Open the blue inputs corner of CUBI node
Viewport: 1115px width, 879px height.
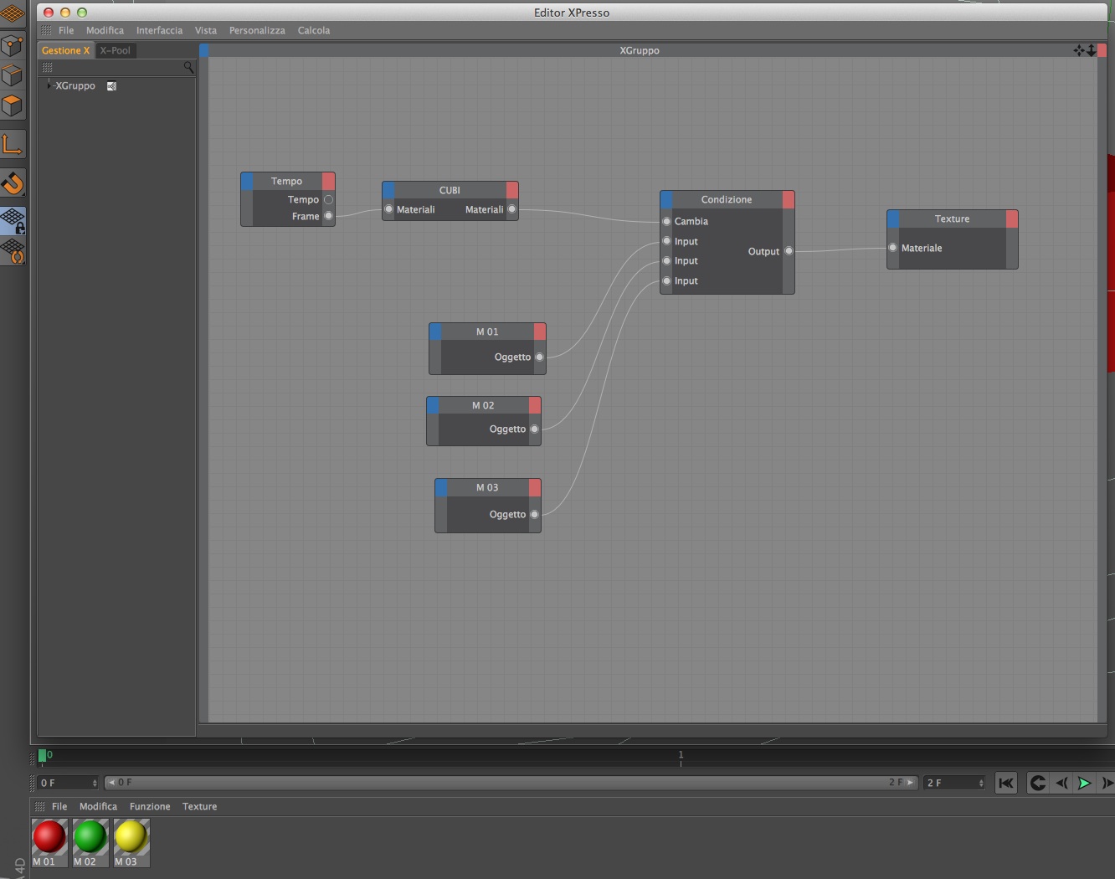[388, 190]
